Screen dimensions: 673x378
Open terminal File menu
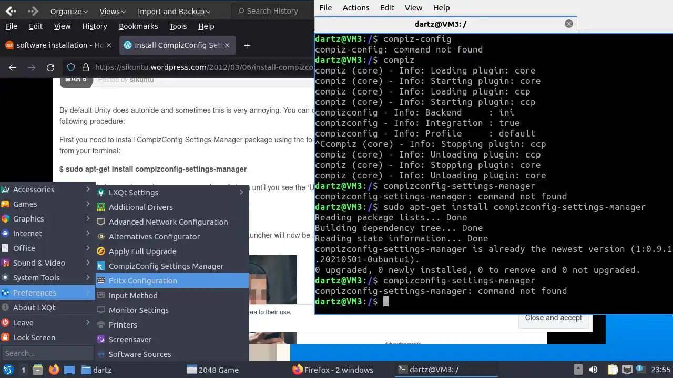coord(325,8)
